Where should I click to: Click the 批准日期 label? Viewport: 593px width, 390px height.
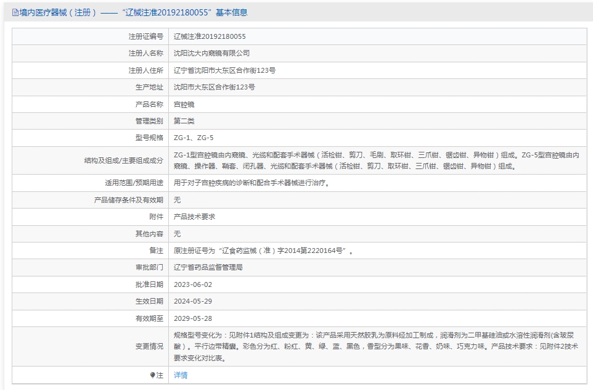tap(149, 284)
